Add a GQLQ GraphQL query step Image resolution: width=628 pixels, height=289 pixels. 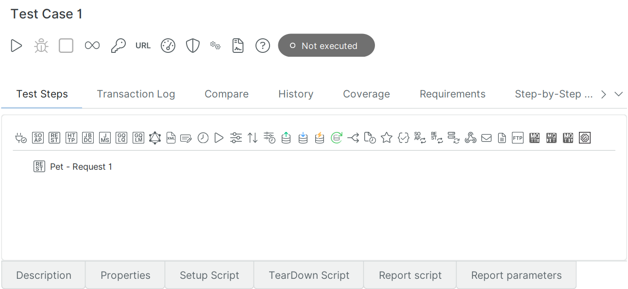pyautogui.click(x=121, y=138)
